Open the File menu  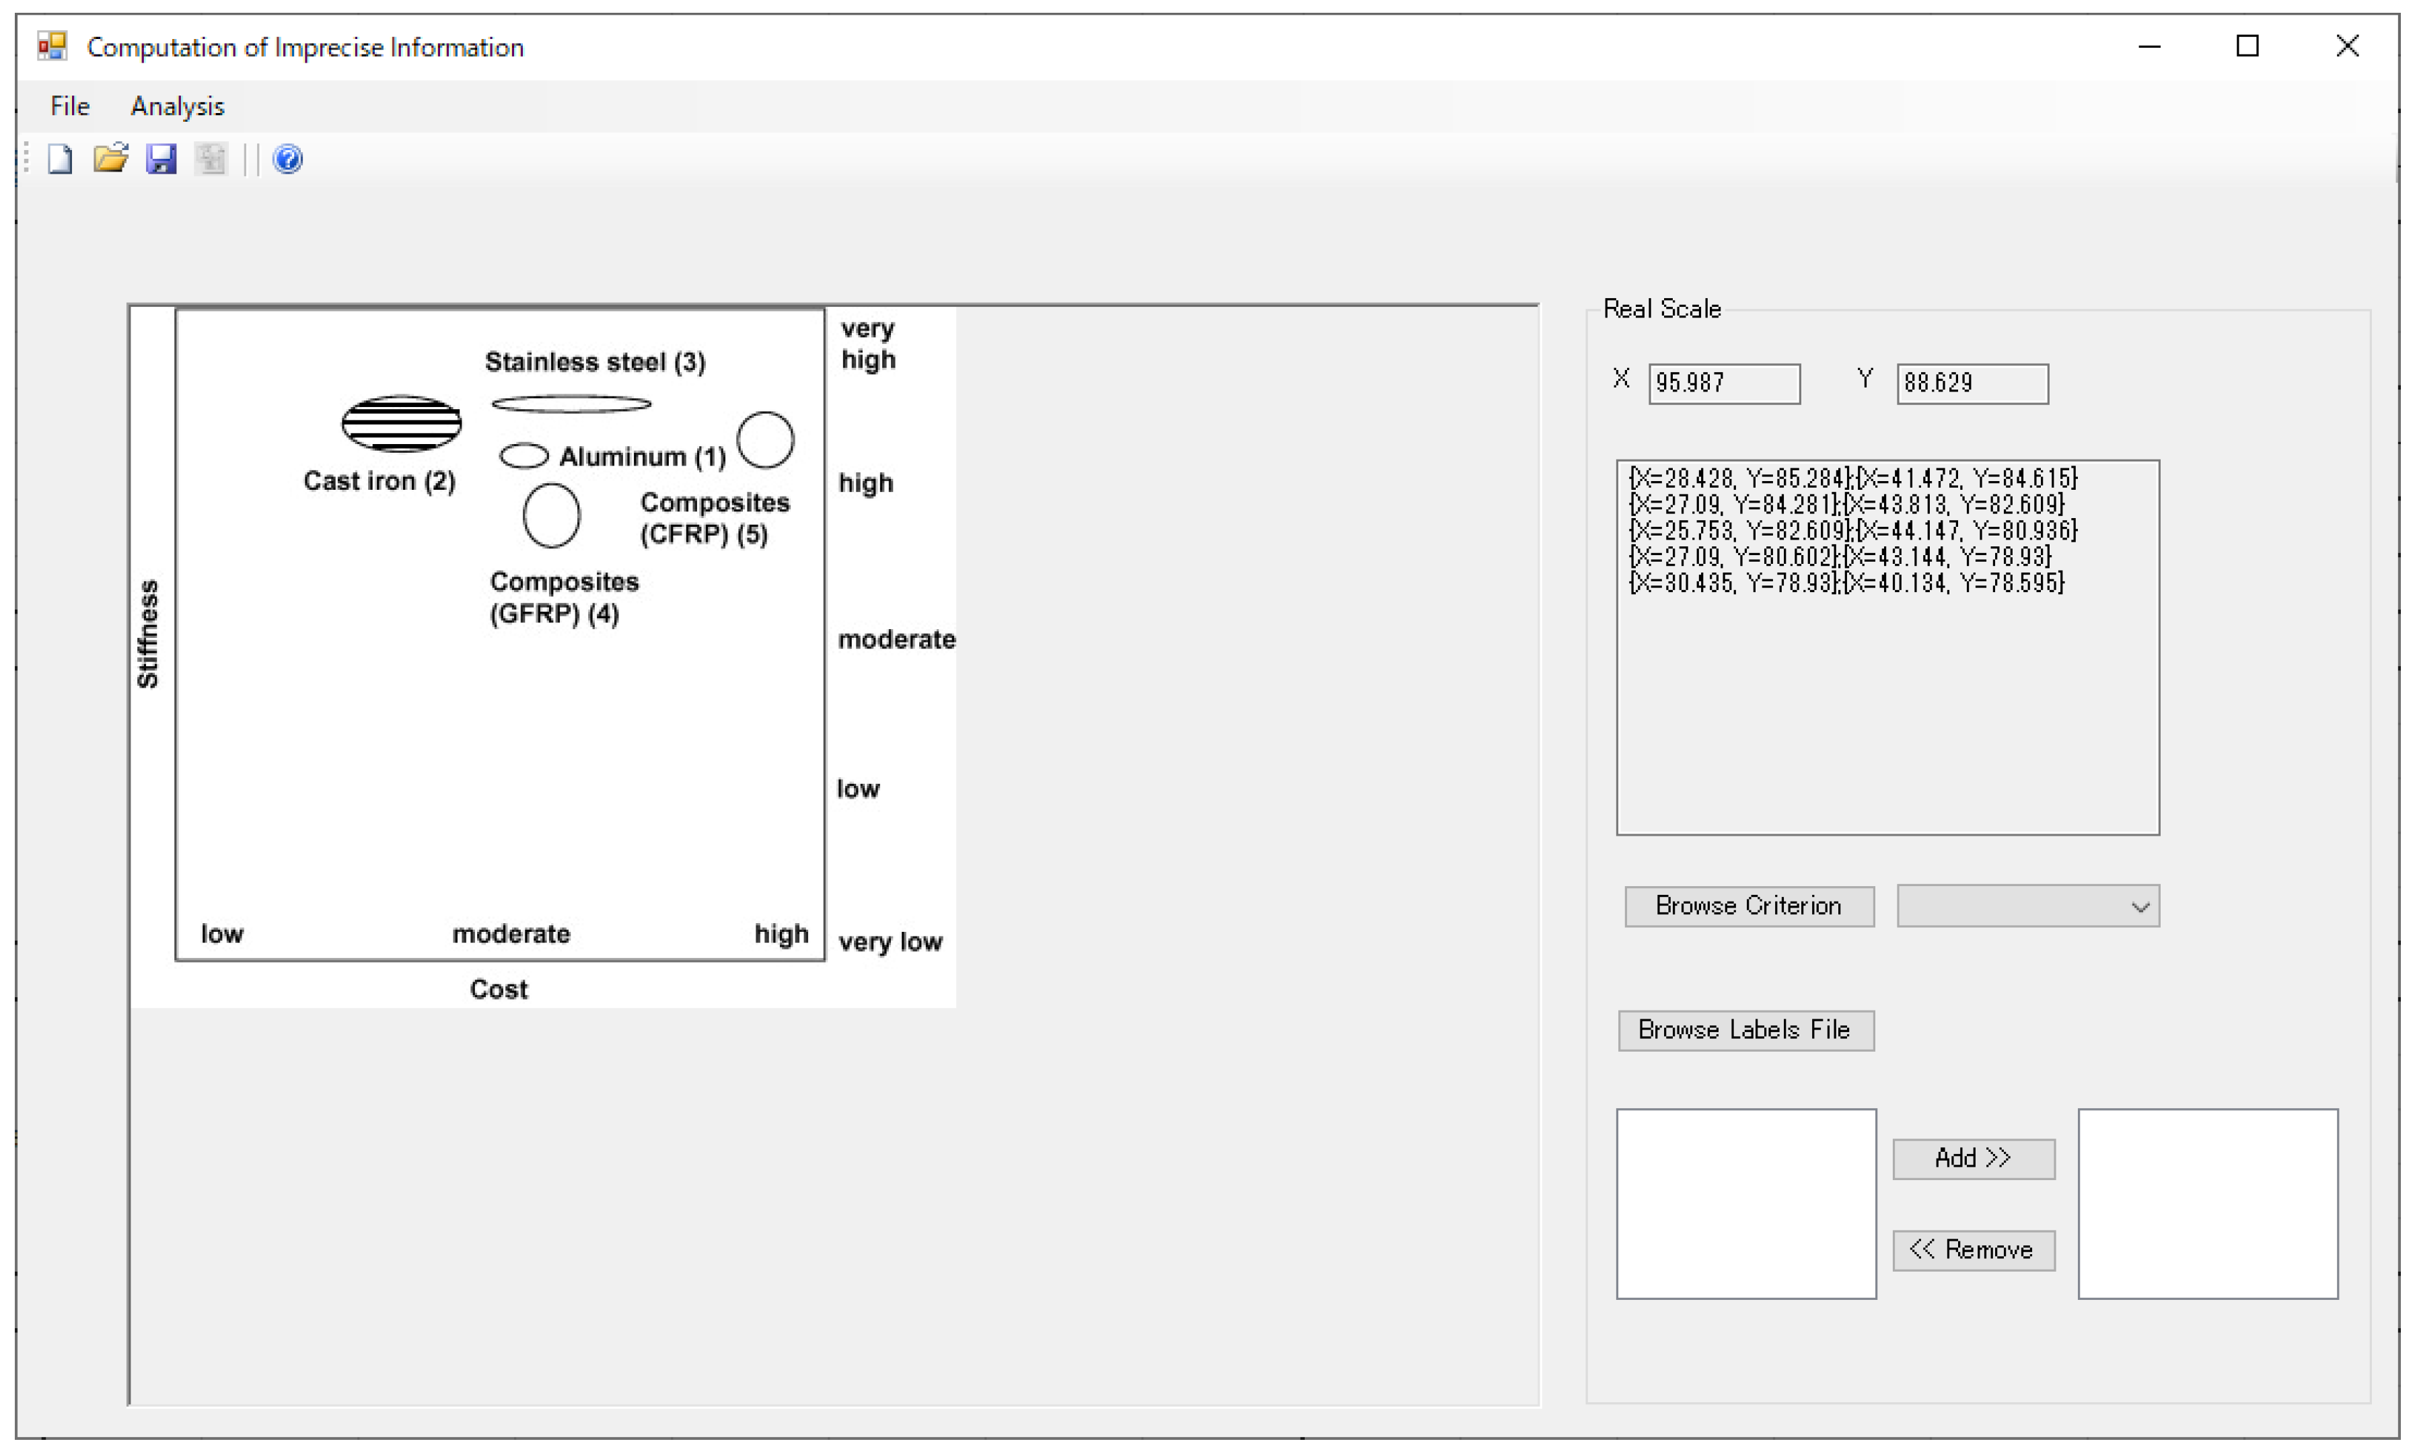(70, 106)
